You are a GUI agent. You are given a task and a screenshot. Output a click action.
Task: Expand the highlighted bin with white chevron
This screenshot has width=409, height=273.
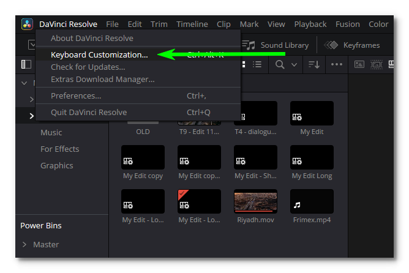[x=32, y=116]
